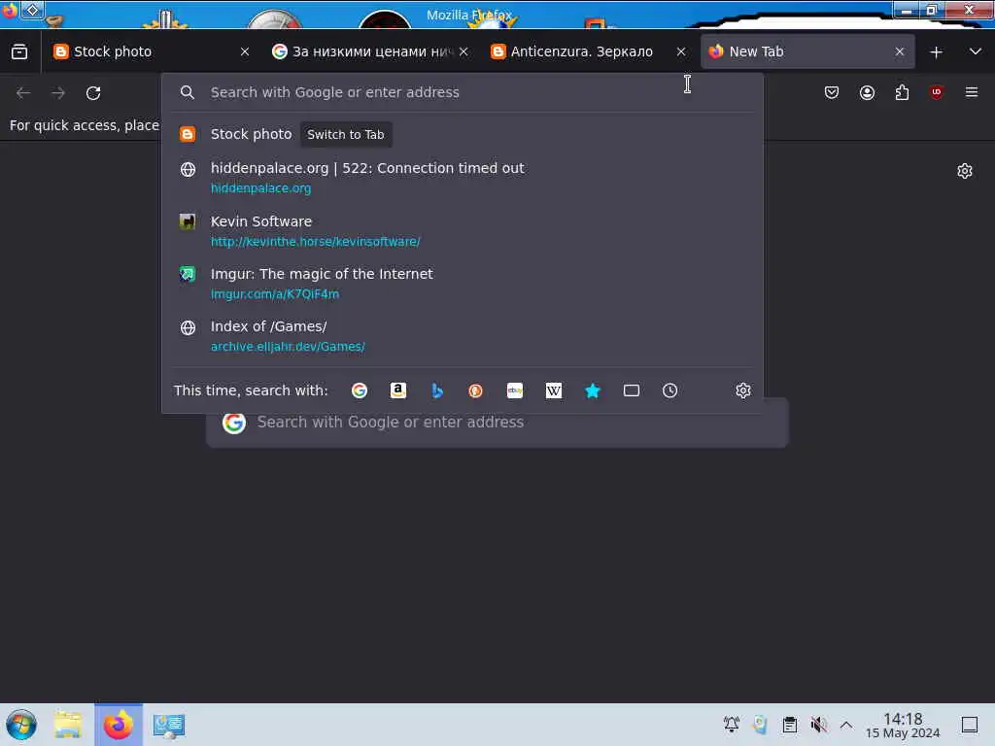Open a new tab with the plus

pos(936,52)
